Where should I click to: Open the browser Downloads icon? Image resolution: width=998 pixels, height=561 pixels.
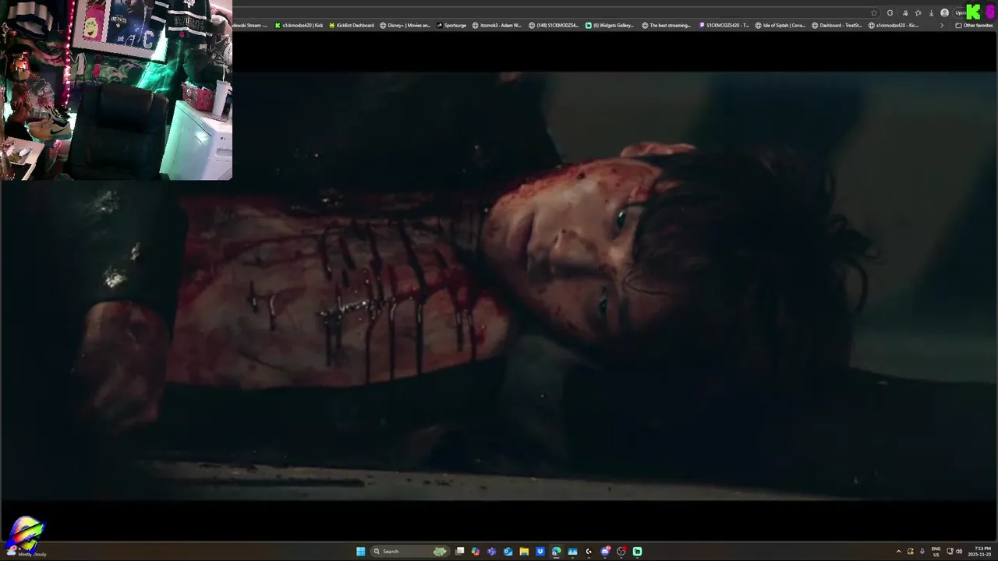931,12
